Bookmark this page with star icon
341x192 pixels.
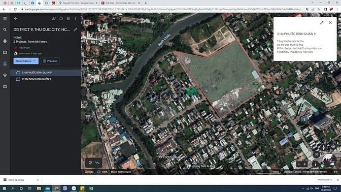tap(319, 9)
